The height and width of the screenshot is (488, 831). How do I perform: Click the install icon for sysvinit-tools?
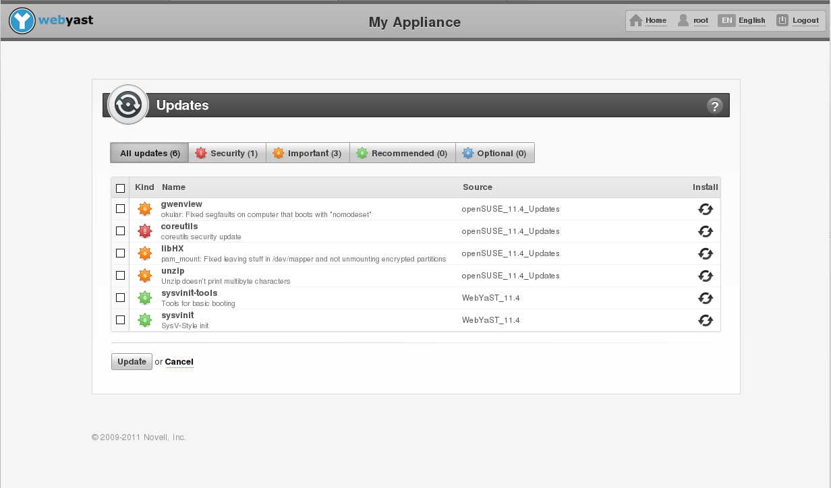click(706, 298)
